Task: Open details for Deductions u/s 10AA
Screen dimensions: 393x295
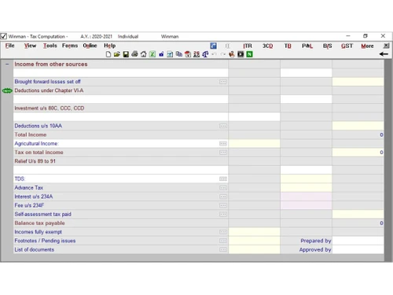Action: [x=223, y=126]
